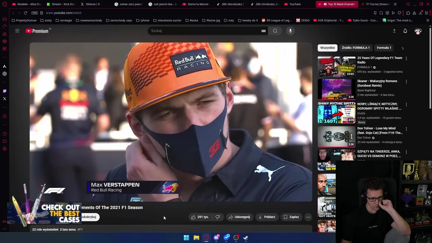The width and height of the screenshot is (432, 243).
Task: Open the CEIDG bookmark
Action: (x=303, y=20)
